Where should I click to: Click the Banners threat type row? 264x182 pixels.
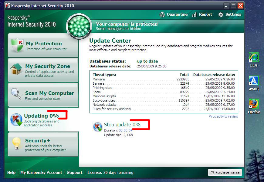tap(164, 83)
